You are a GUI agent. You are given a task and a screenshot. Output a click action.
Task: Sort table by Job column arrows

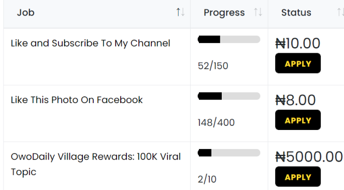(x=181, y=12)
